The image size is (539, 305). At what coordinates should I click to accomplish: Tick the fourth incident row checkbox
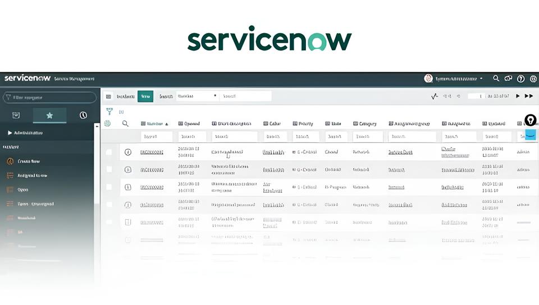109,205
